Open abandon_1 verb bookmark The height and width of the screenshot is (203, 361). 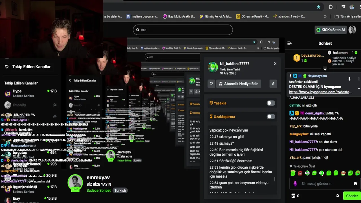coord(289,16)
